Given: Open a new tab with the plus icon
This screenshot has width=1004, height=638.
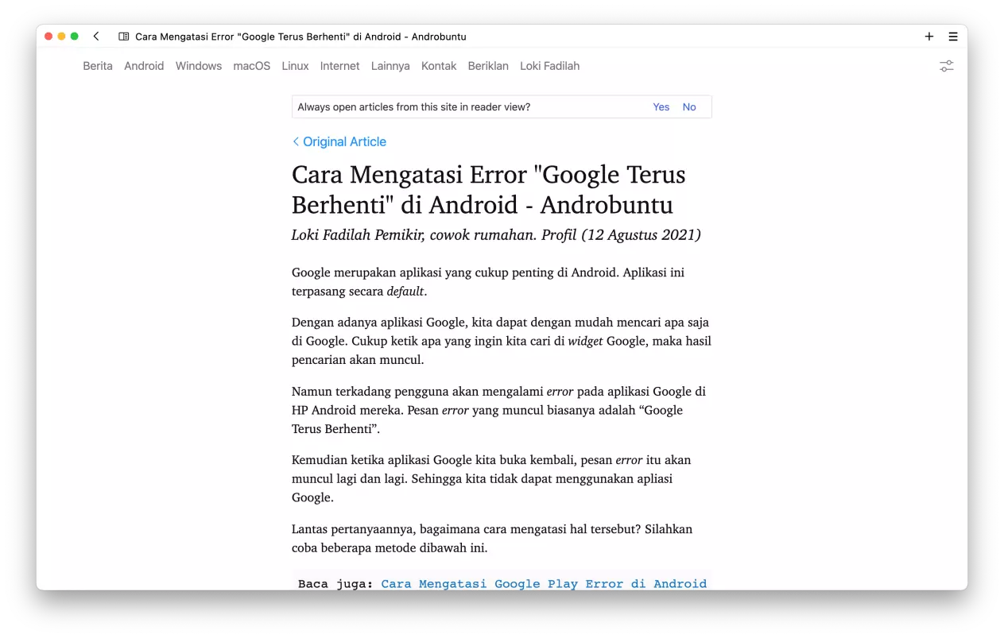Looking at the screenshot, I should pyautogui.click(x=928, y=36).
